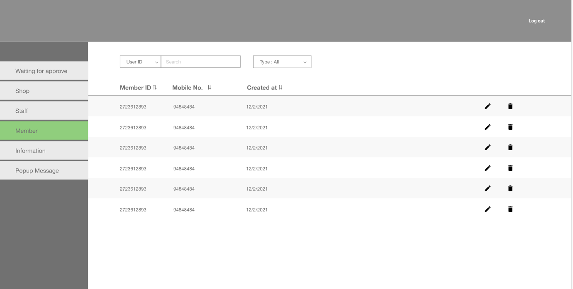The image size is (573, 289).
Task: Sort the table by Mobile No.
Action: 209,87
